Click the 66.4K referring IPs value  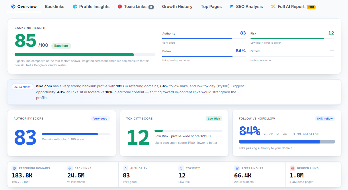(243, 175)
